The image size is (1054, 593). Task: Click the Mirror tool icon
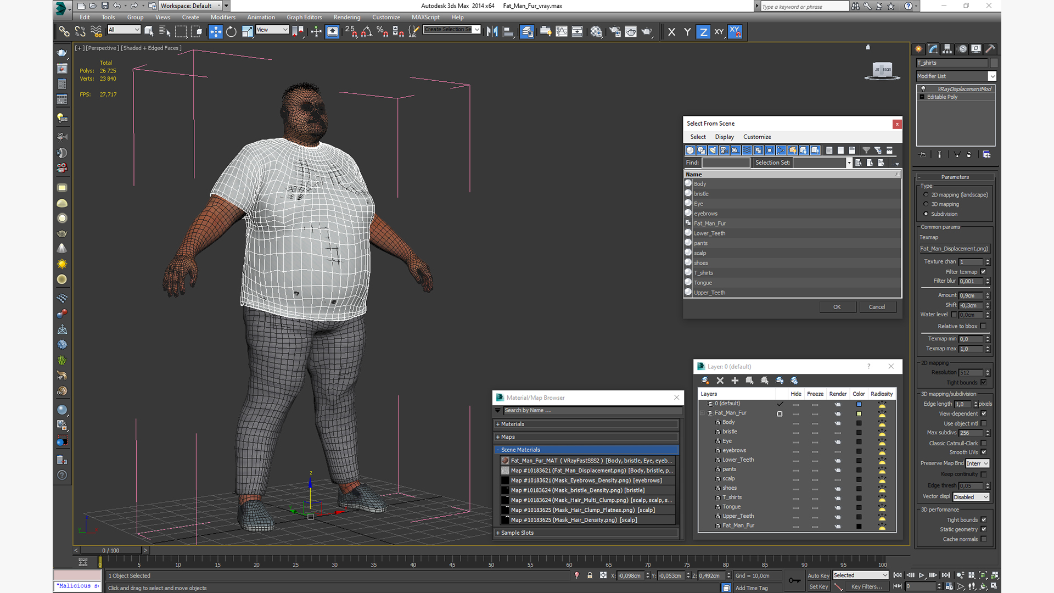click(x=492, y=32)
